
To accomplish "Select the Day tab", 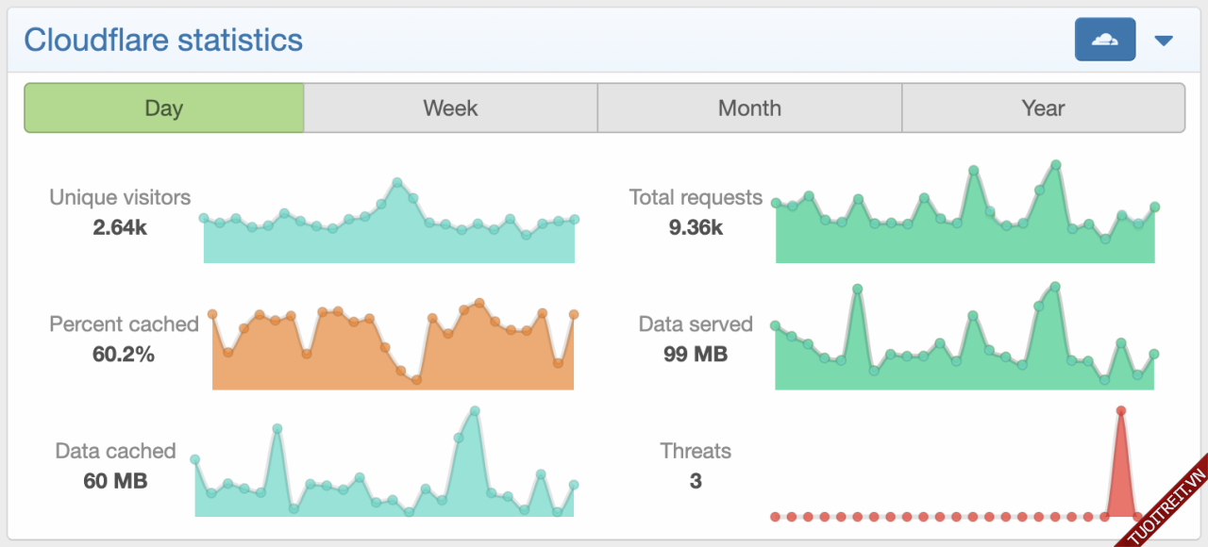I will pos(163,108).
